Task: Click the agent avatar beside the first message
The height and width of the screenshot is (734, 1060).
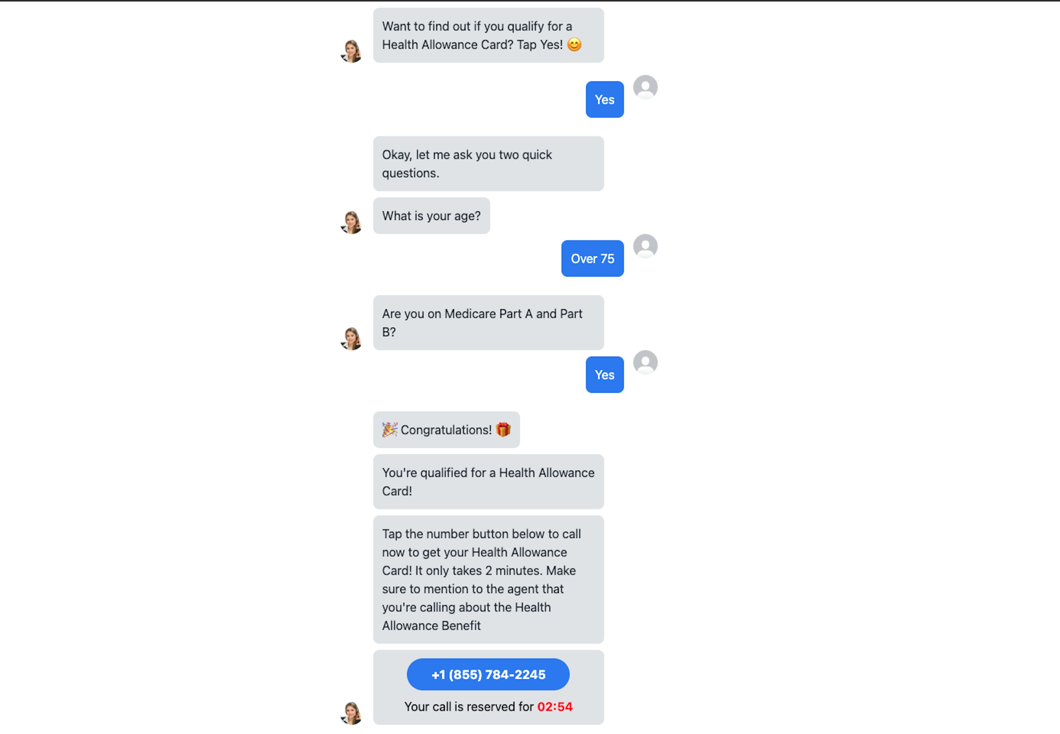Action: [352, 51]
